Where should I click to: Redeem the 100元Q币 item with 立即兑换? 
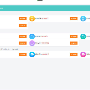74,43
